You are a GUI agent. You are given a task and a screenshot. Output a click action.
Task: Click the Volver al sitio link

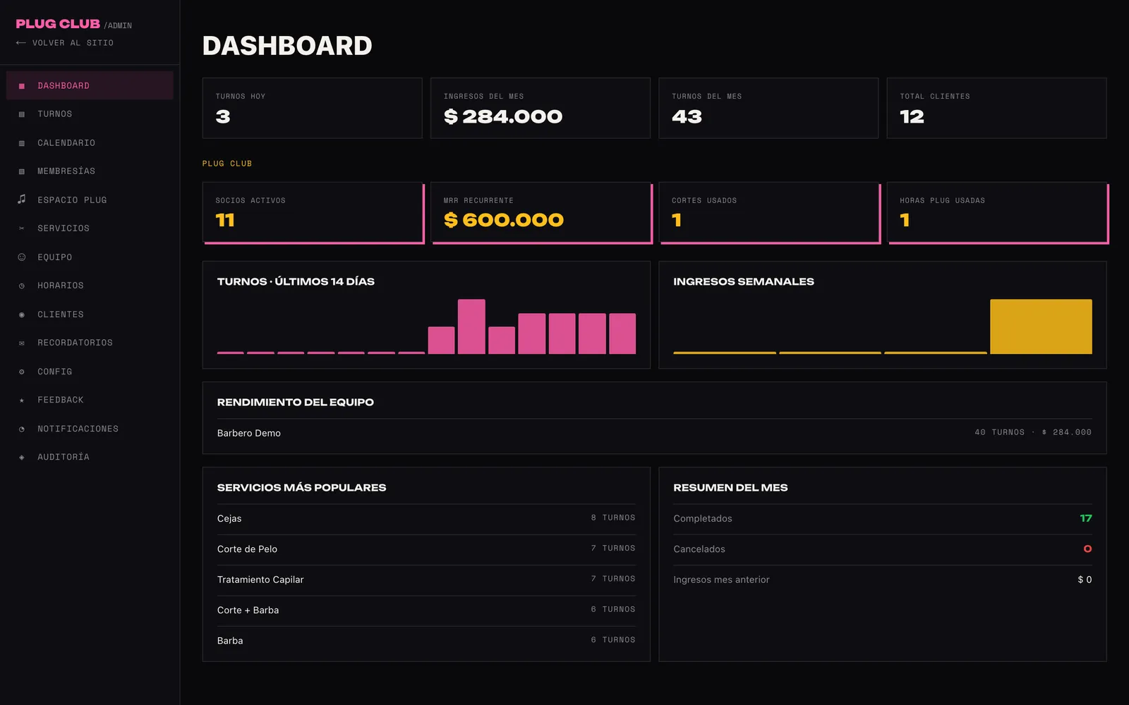coord(65,43)
